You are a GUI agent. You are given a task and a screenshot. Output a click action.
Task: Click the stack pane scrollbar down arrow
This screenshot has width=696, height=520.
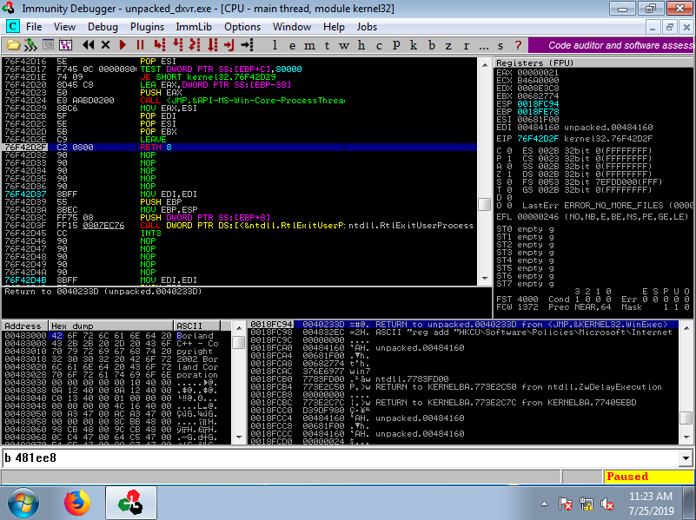tap(686, 438)
